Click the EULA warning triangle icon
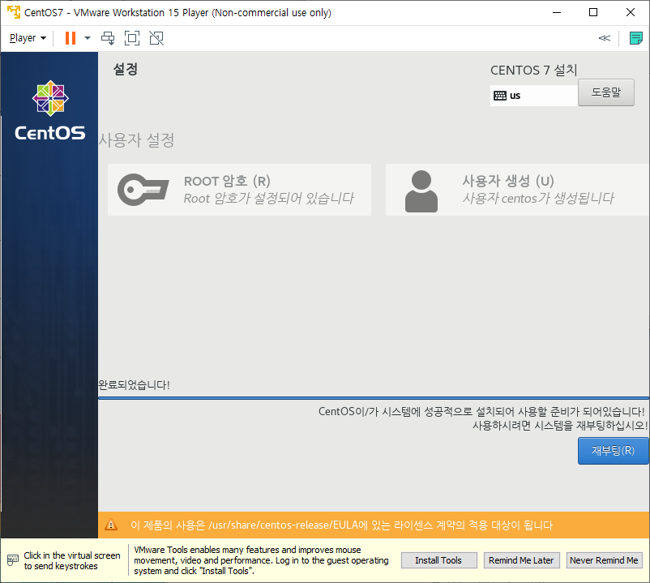650x583 pixels. (x=111, y=525)
